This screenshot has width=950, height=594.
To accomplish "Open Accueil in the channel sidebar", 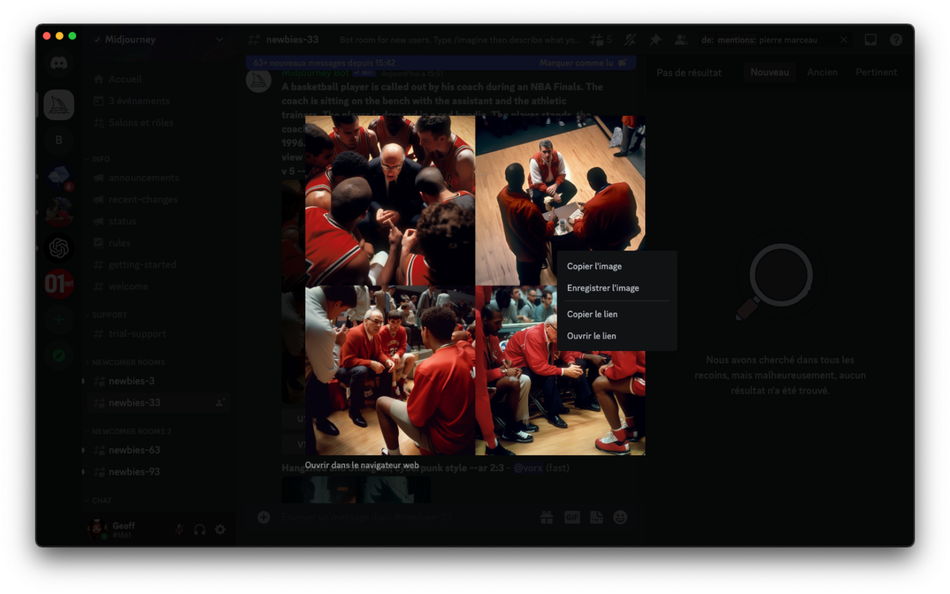I will pyautogui.click(x=157, y=79).
